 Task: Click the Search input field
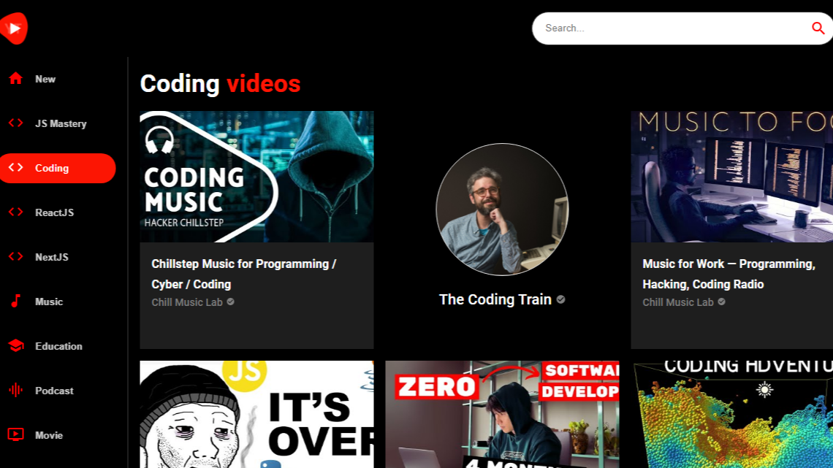[658, 28]
